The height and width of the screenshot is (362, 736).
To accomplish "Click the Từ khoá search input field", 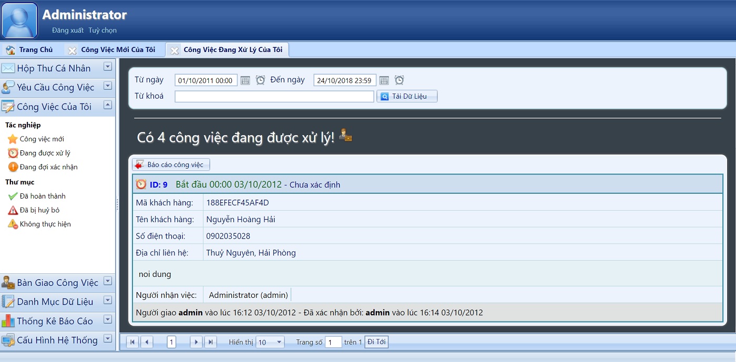I will [x=274, y=97].
